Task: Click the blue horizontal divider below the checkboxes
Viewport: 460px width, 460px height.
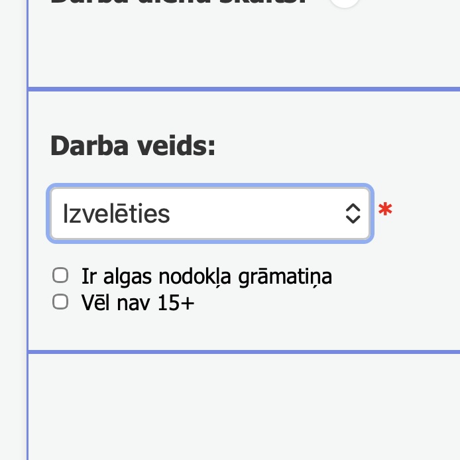Action: click(x=244, y=352)
